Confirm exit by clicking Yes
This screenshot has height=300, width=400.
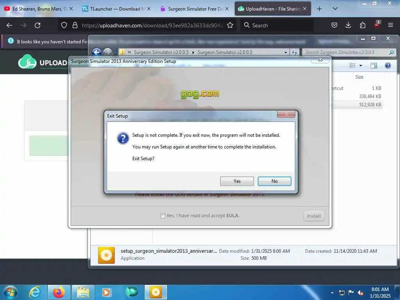(237, 181)
